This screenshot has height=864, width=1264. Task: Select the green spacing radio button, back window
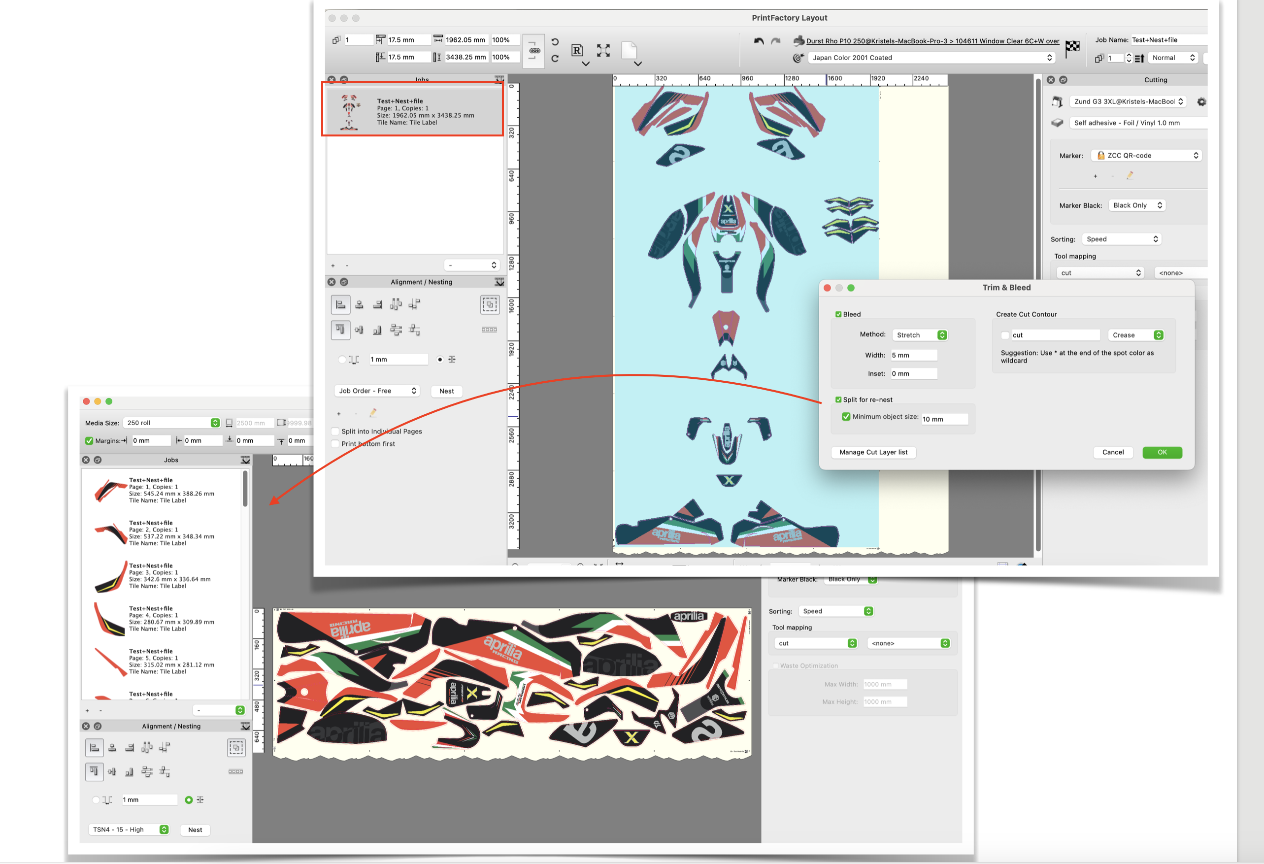pos(189,800)
